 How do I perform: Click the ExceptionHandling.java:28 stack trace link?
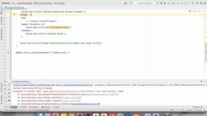click(x=85, y=104)
